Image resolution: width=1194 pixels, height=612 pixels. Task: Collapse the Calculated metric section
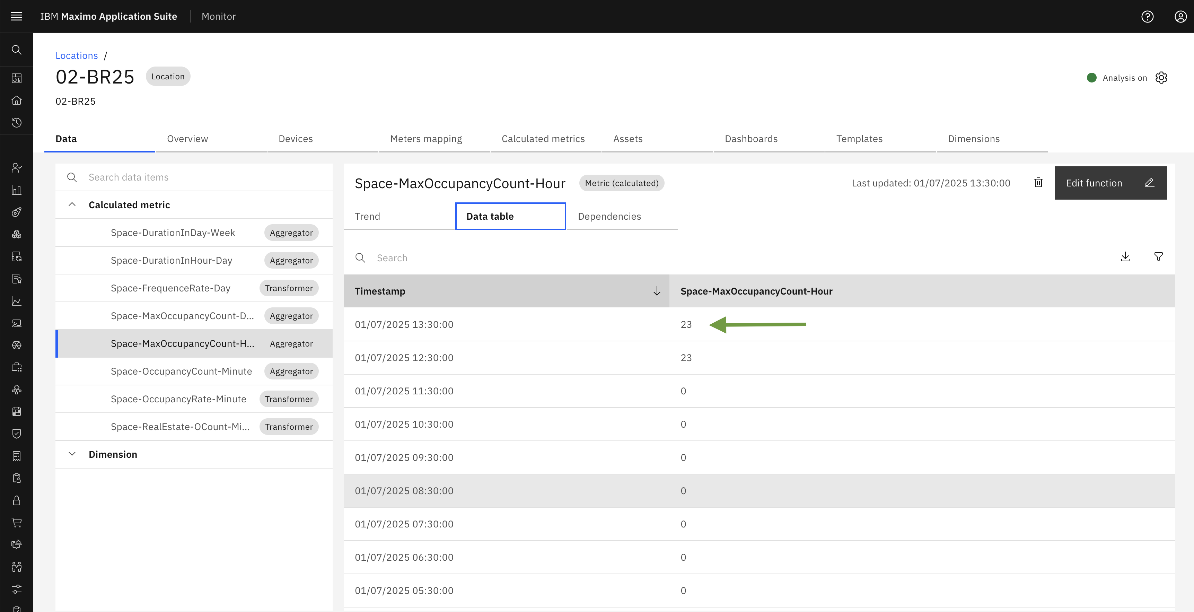72,204
